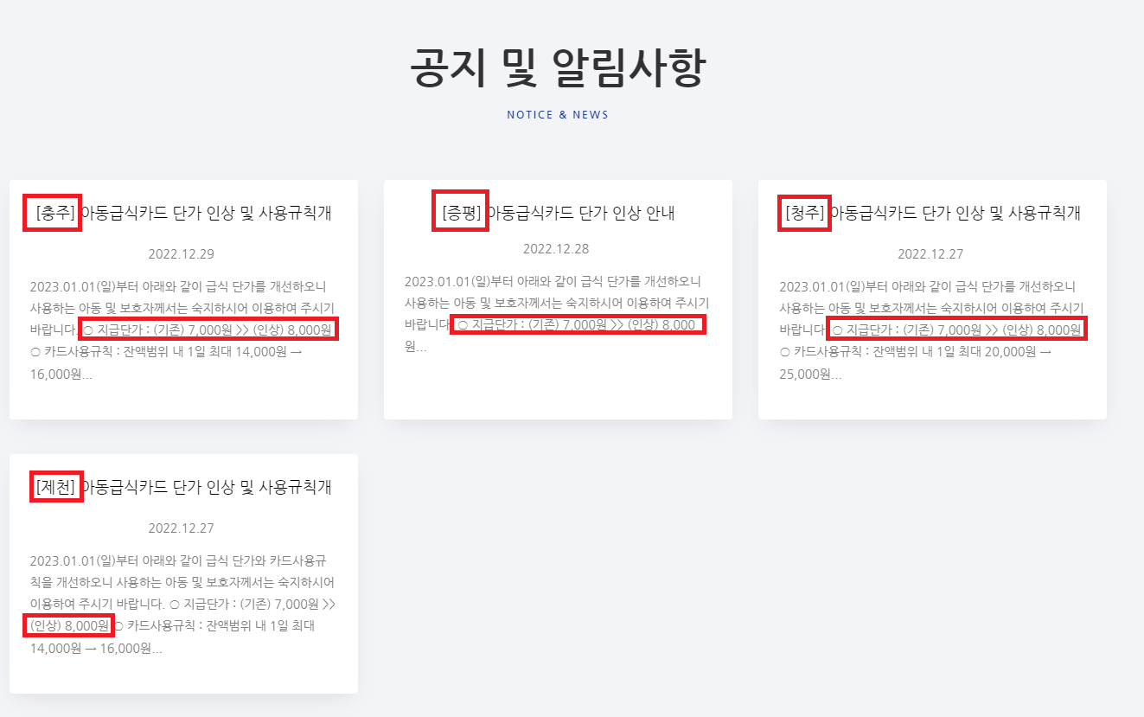Click the NOTICE & NEWS subtitle
This screenshot has height=717, width=1144.
[558, 114]
